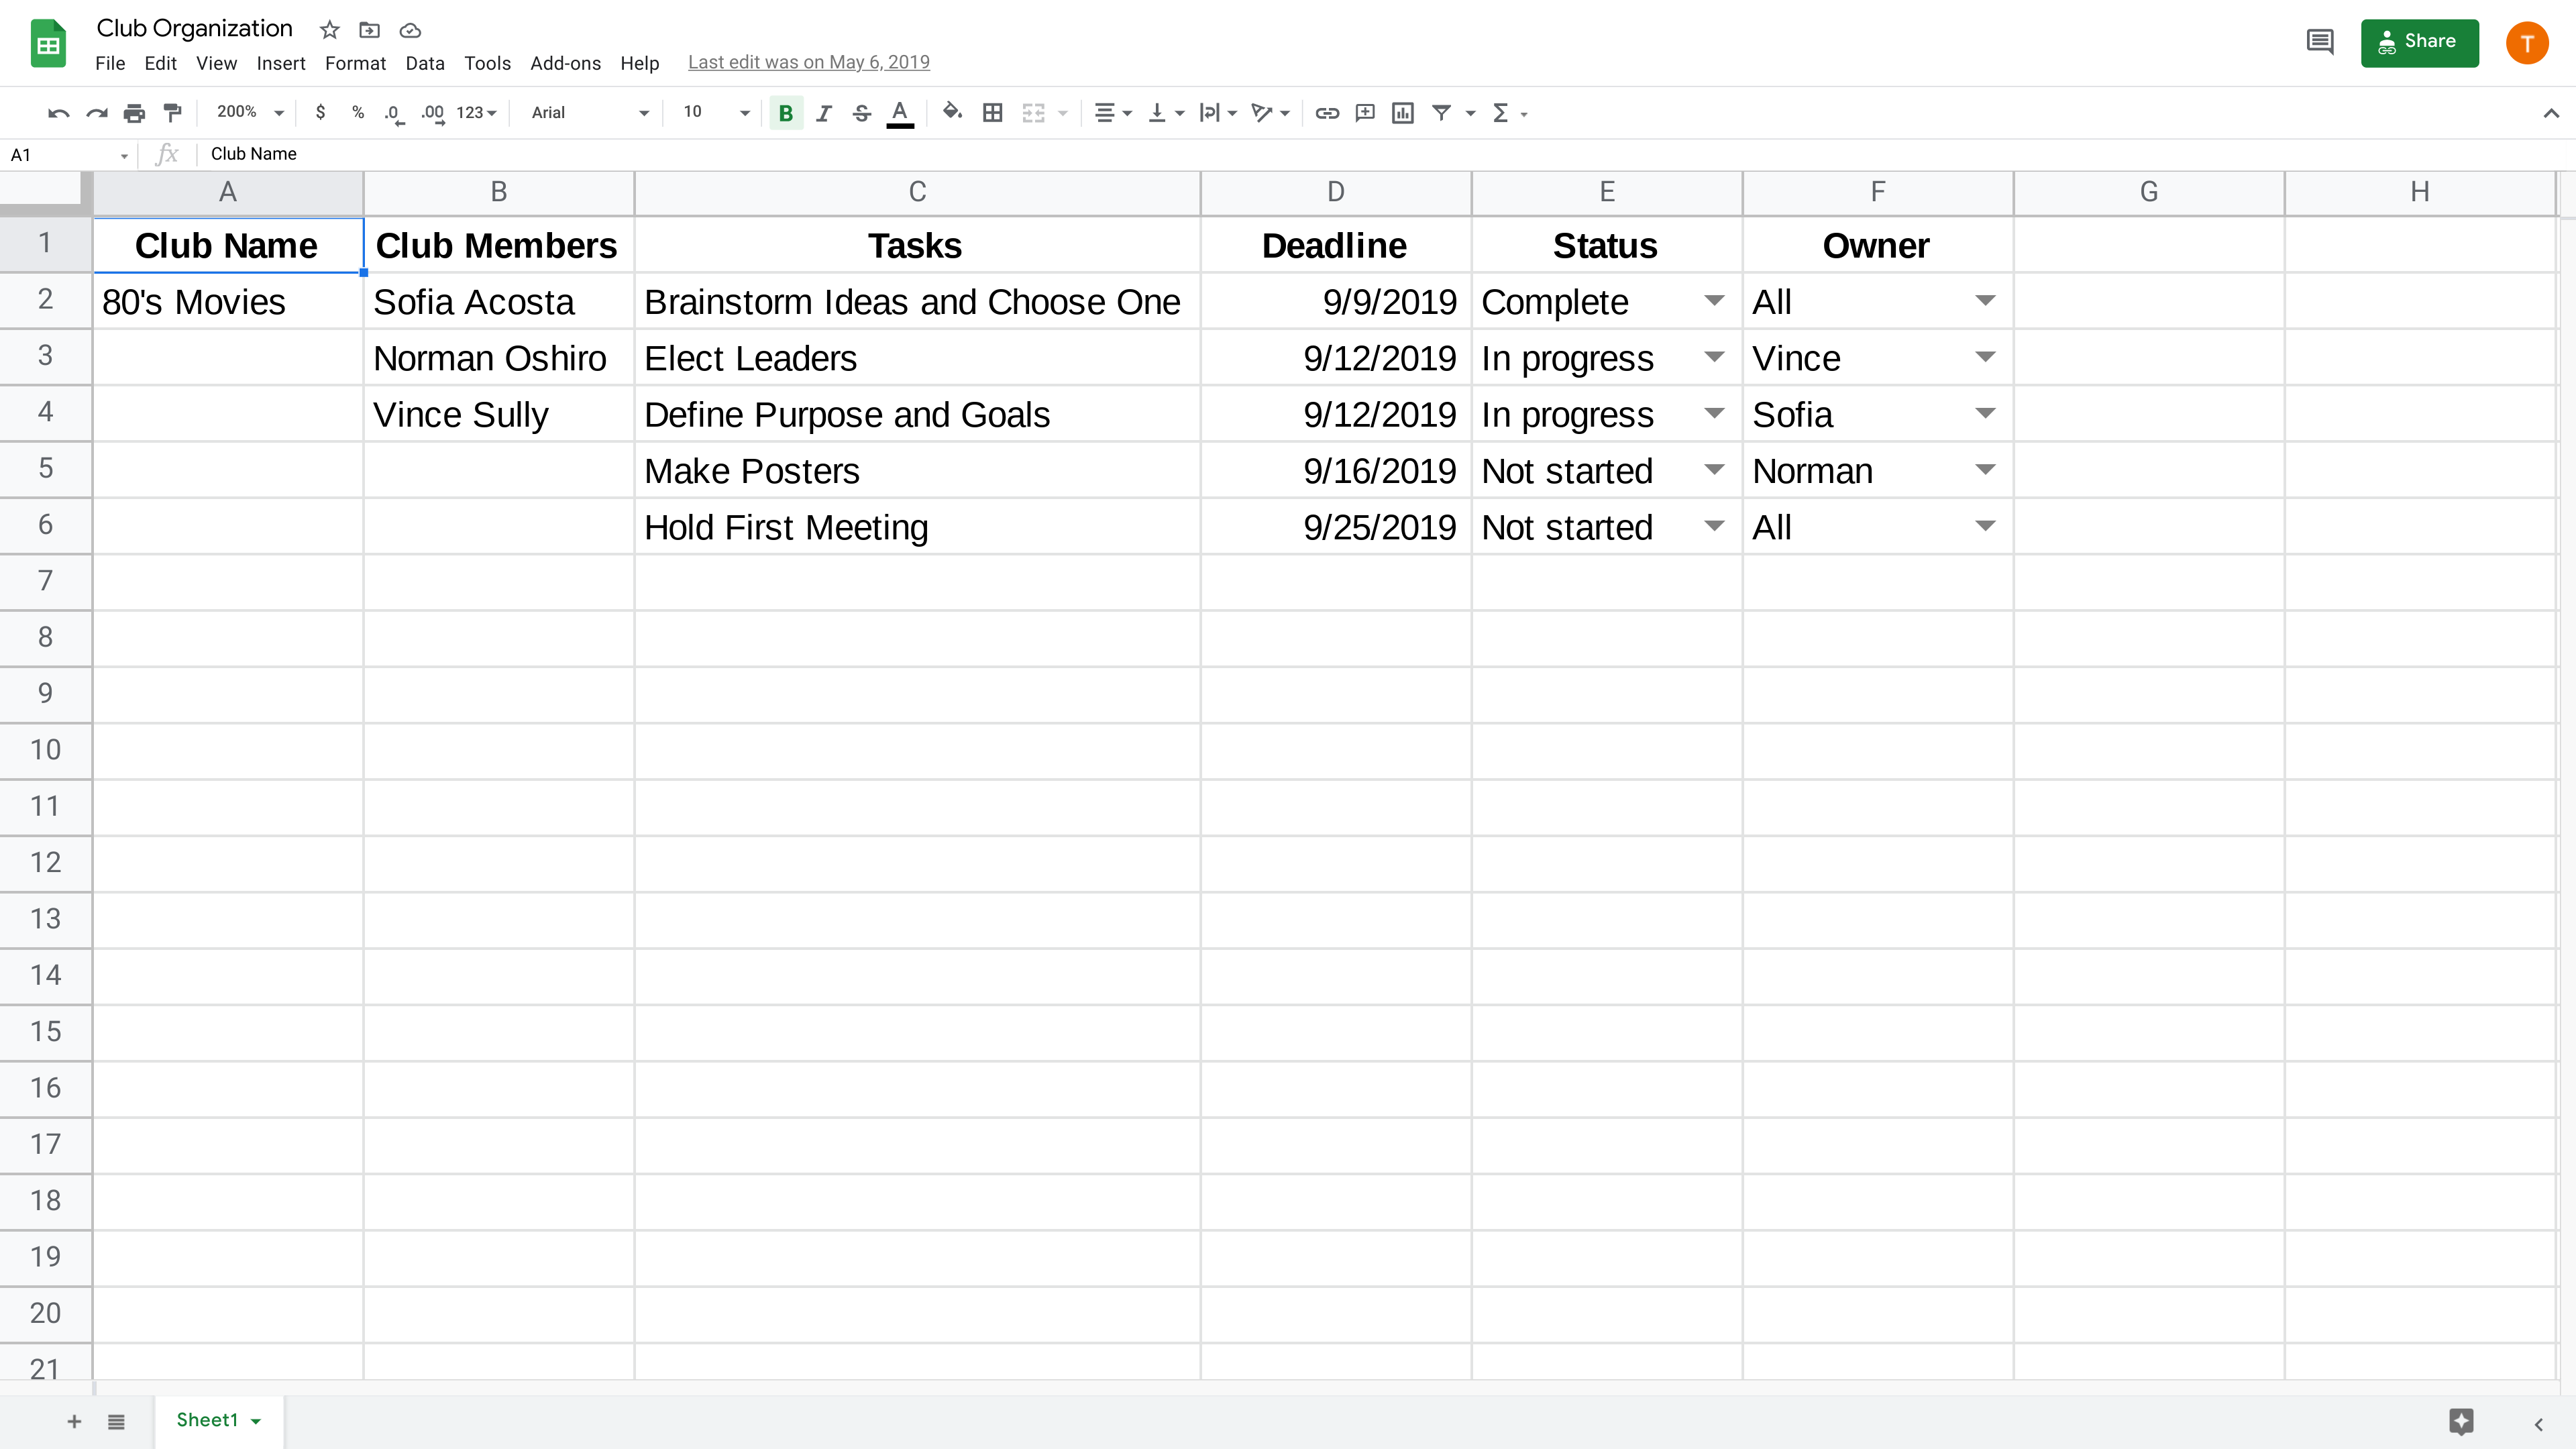Increase decimal places icon
Screen dimensions: 2576x1449
pyautogui.click(x=433, y=113)
